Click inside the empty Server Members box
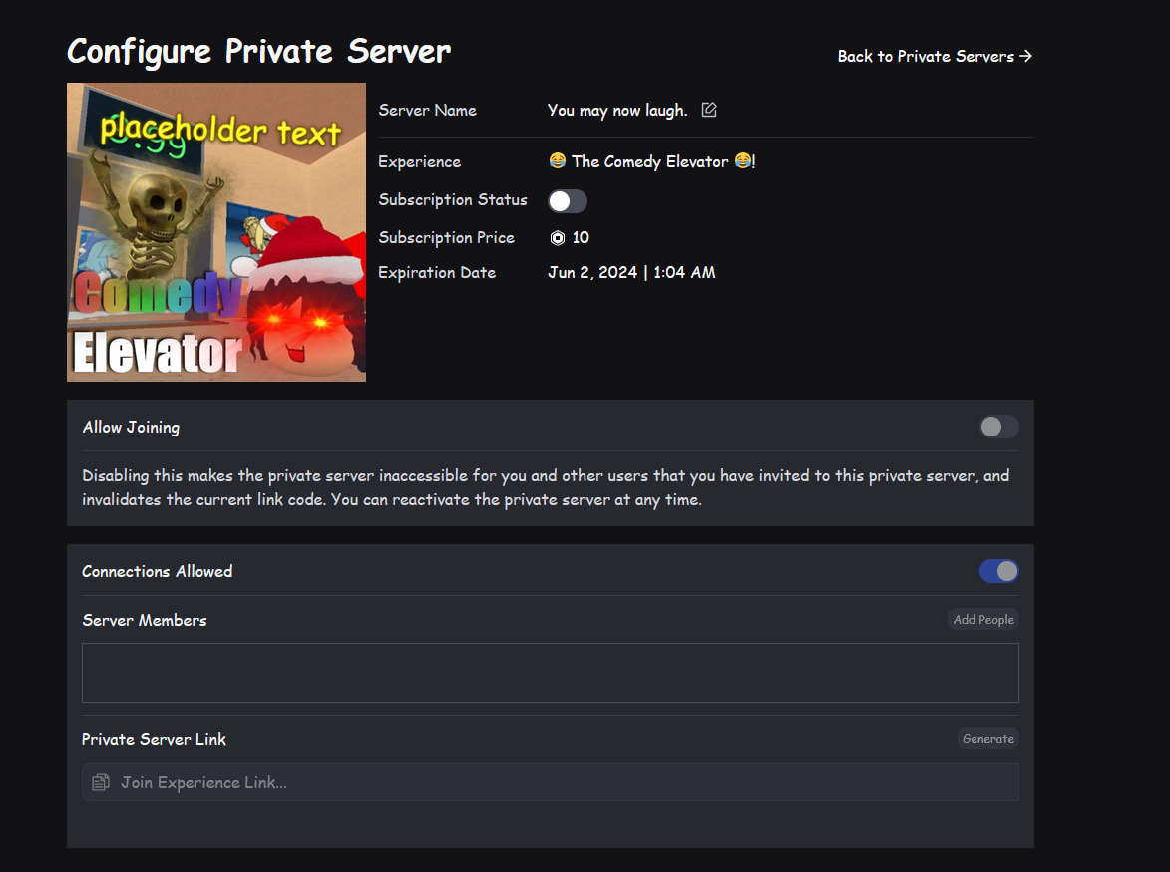 [550, 673]
